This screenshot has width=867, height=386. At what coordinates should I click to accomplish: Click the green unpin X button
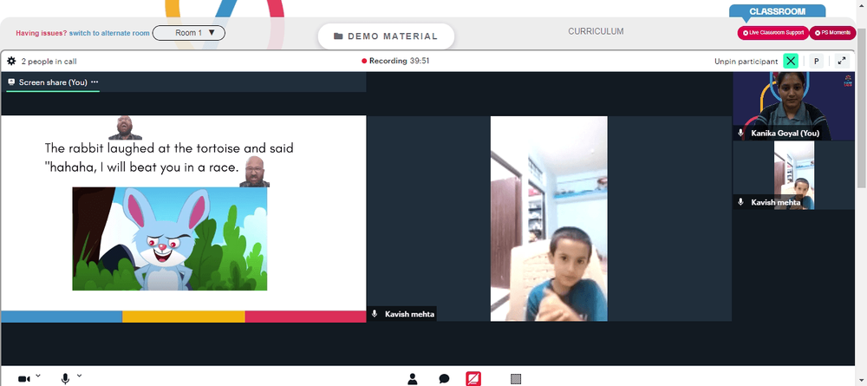tap(791, 61)
